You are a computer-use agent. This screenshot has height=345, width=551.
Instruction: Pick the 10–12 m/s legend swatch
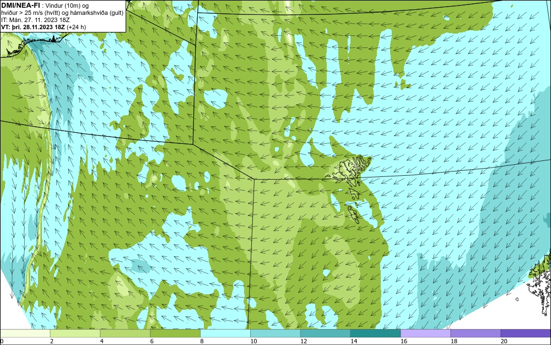tap(275, 333)
